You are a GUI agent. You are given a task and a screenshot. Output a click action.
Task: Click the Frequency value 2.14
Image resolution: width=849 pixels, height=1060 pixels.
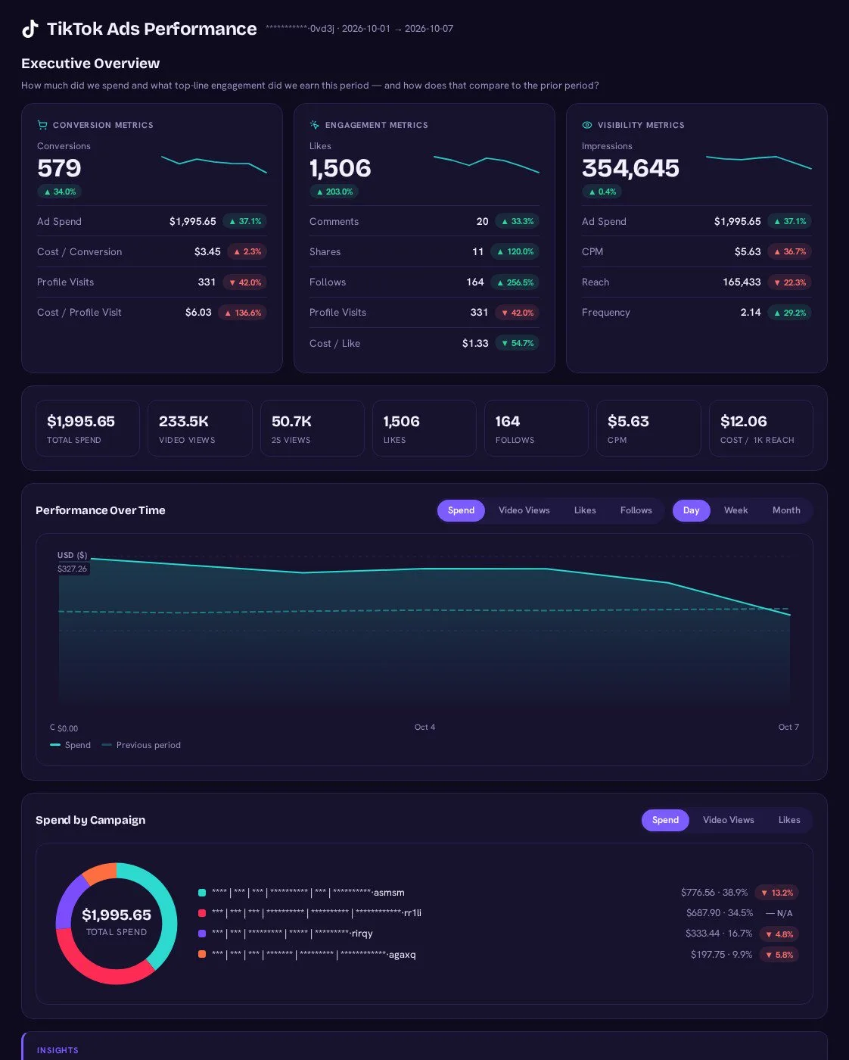pyautogui.click(x=751, y=312)
